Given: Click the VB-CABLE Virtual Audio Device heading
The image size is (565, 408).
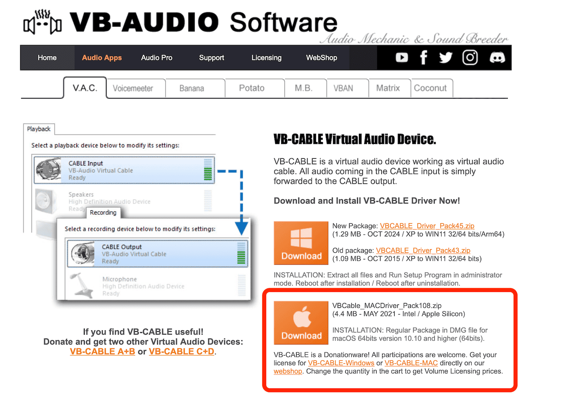Looking at the screenshot, I should click(355, 140).
